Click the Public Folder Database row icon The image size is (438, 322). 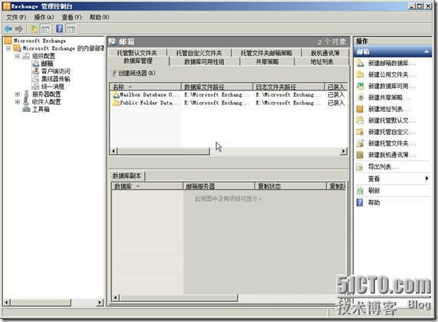(116, 103)
